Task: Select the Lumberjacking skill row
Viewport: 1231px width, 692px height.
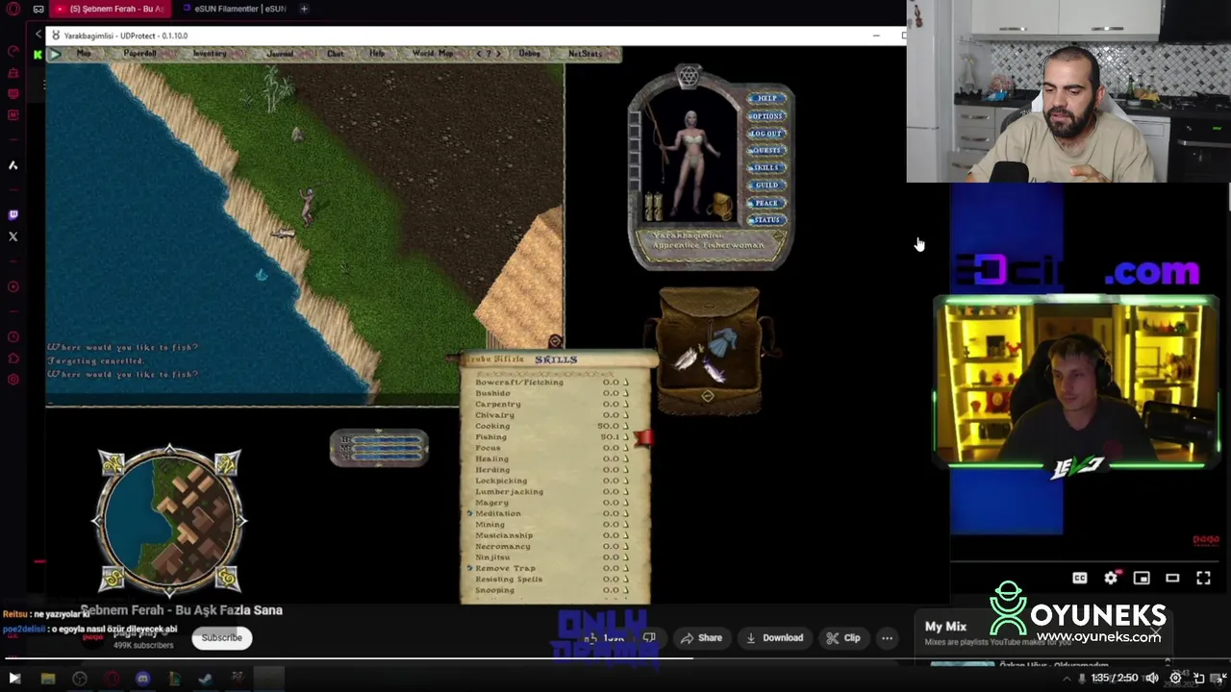Action: [550, 492]
